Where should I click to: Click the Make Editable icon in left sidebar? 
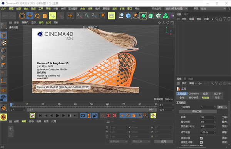3,26
